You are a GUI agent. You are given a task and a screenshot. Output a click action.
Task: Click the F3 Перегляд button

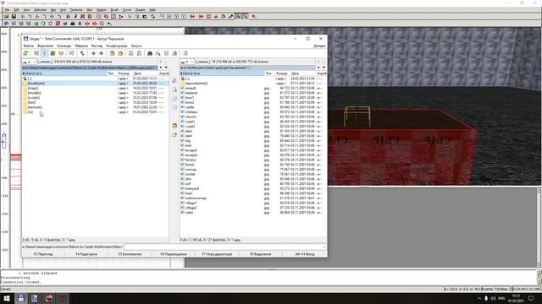(43, 254)
